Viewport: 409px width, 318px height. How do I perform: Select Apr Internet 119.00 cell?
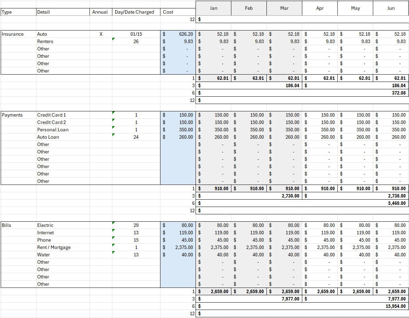(320, 233)
